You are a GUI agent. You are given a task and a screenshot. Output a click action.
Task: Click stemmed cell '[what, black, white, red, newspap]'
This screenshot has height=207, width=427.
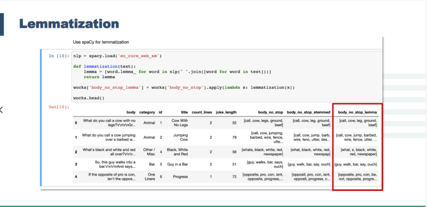[310, 152]
